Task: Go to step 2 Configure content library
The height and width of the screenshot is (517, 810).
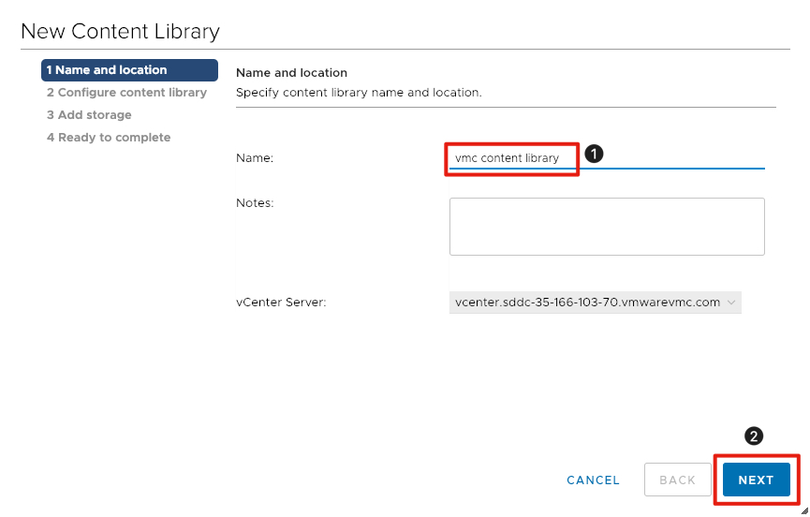Action: (126, 93)
